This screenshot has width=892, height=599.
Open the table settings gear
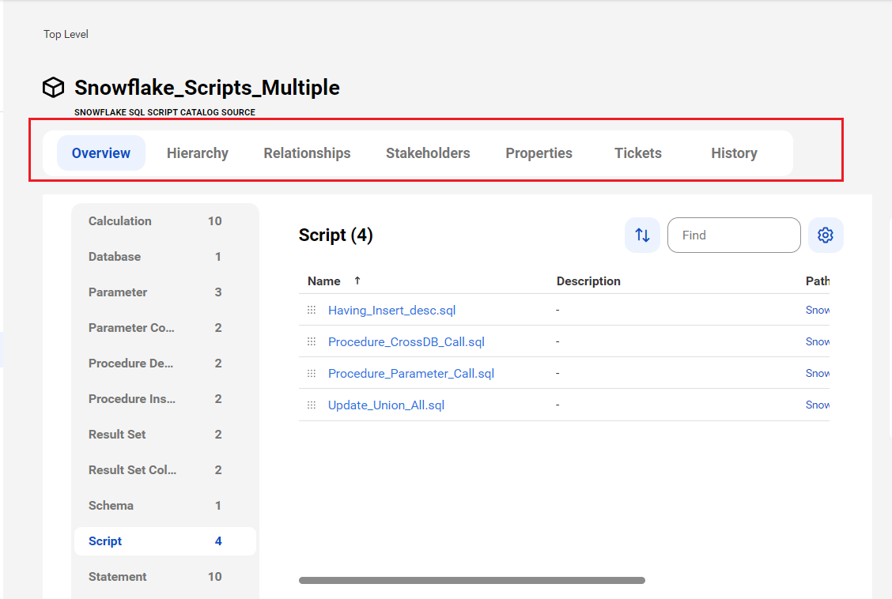tap(826, 235)
